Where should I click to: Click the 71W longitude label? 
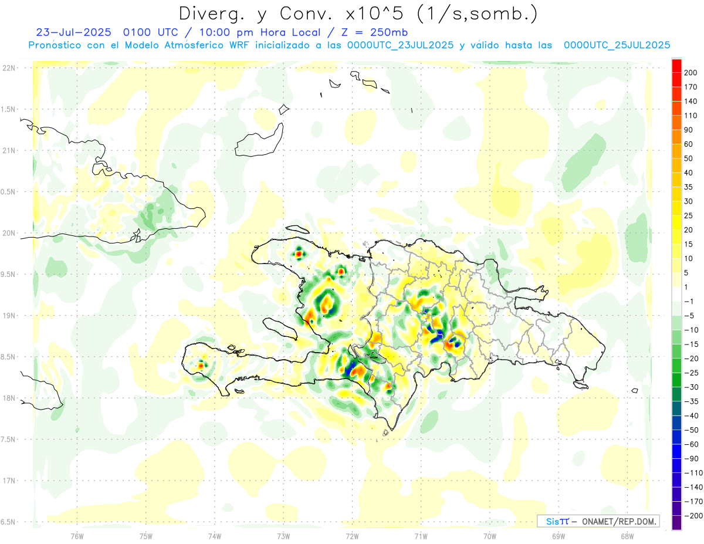421,535
